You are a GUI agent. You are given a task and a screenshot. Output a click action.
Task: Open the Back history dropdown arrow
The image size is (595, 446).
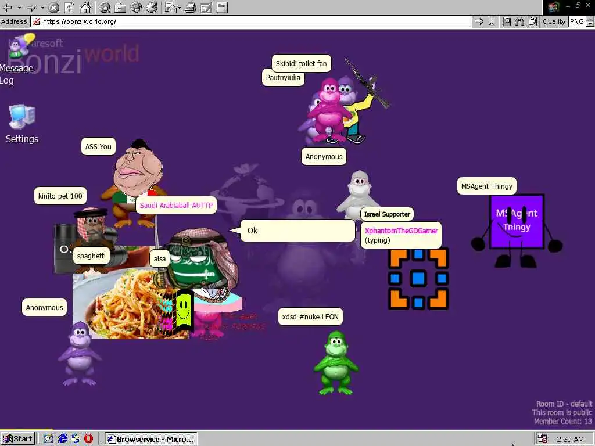(x=19, y=7)
